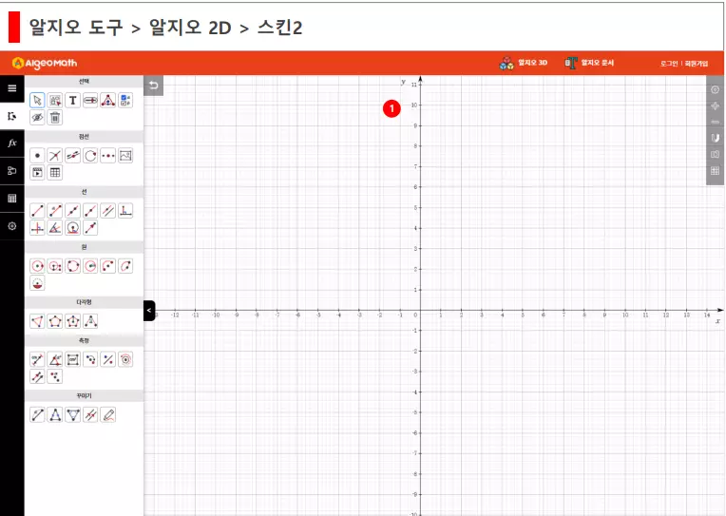Select the half-filled semicircle tool

coord(37,283)
